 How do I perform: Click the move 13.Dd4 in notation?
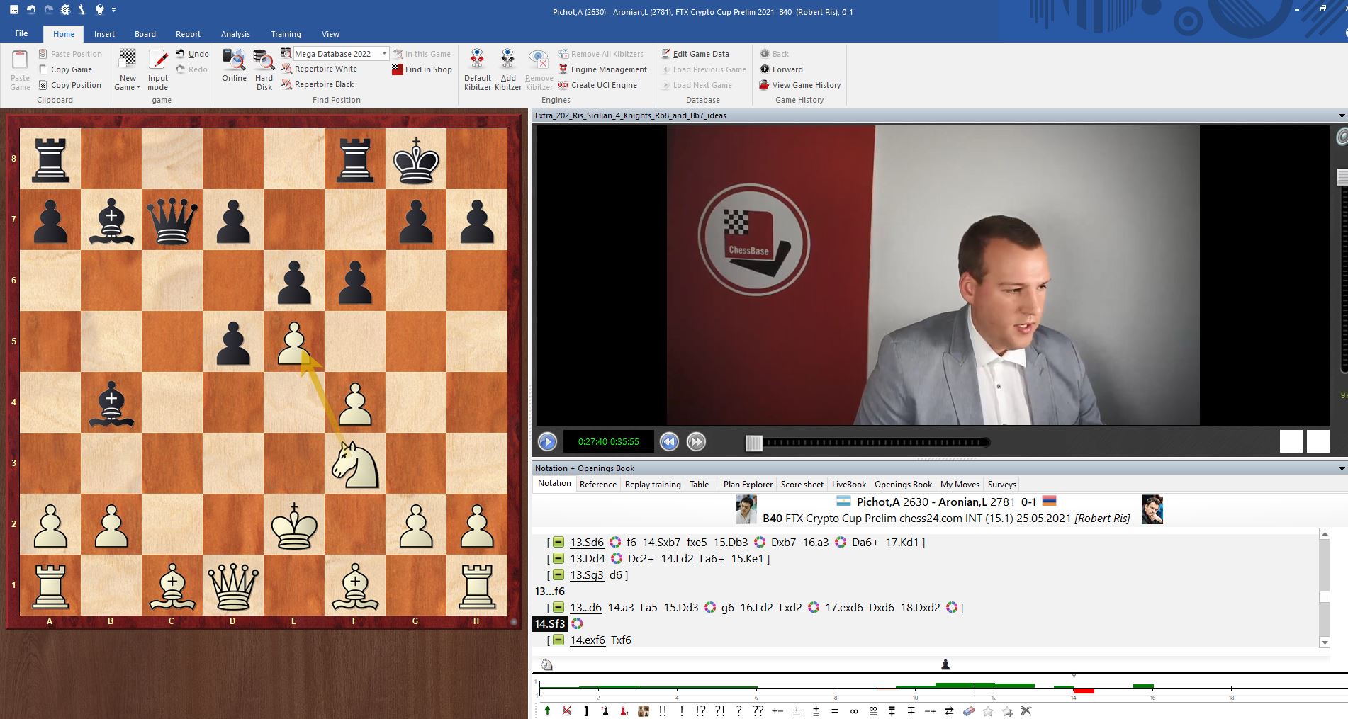point(588,559)
